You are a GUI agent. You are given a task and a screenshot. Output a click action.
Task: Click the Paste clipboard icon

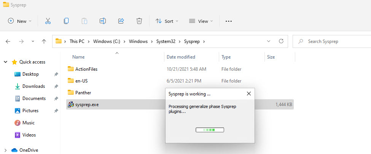84,21
